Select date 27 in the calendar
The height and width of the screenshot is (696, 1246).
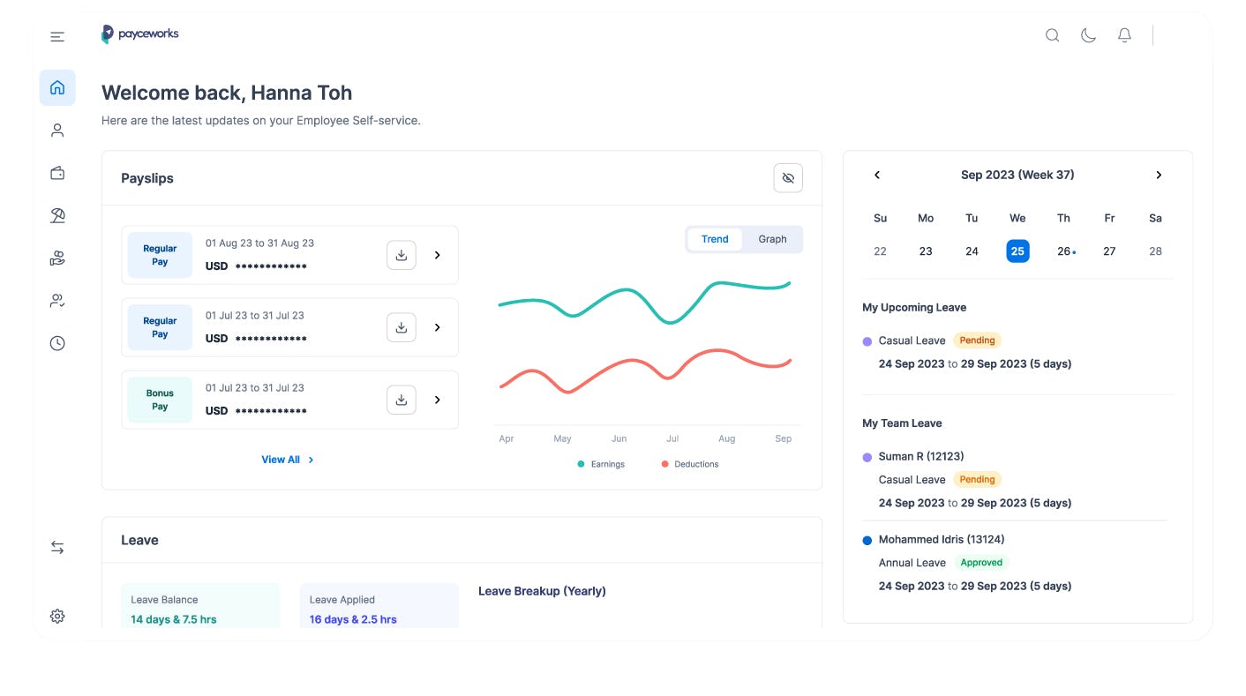(x=1109, y=251)
